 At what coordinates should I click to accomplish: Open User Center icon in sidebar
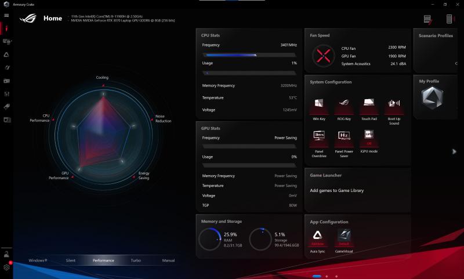[x=6, y=254]
